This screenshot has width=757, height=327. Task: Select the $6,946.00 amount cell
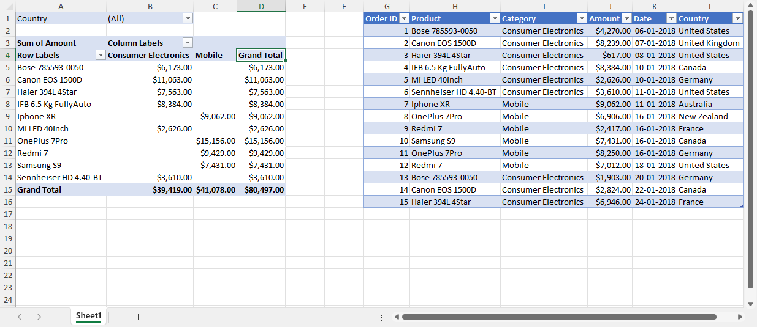pyautogui.click(x=609, y=202)
